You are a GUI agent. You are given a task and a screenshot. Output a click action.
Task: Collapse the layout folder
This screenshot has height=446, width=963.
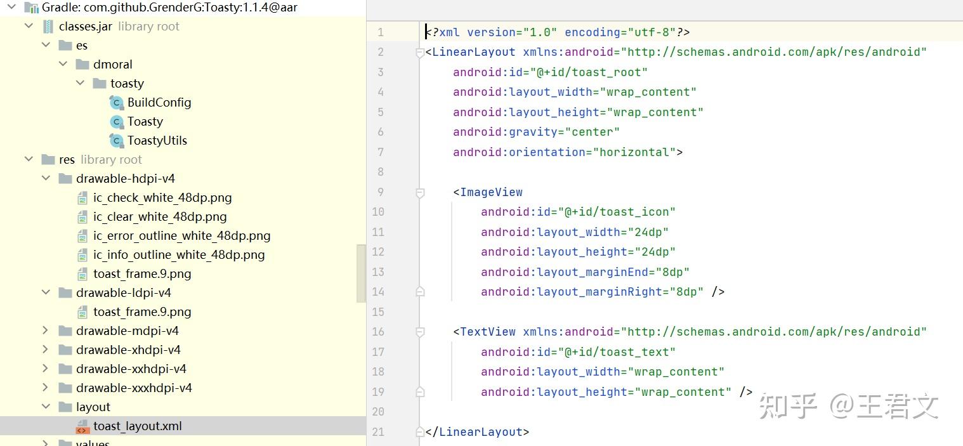point(46,407)
